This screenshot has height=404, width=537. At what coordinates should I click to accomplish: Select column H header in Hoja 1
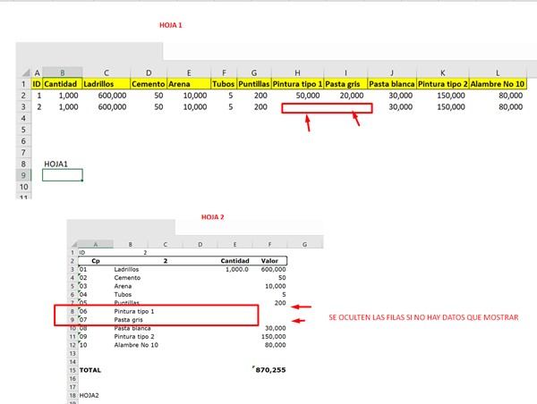pyautogui.click(x=297, y=72)
